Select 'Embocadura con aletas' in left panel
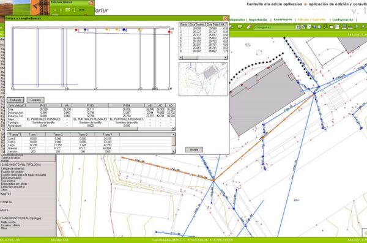The image size is (367, 243). (x=14, y=184)
